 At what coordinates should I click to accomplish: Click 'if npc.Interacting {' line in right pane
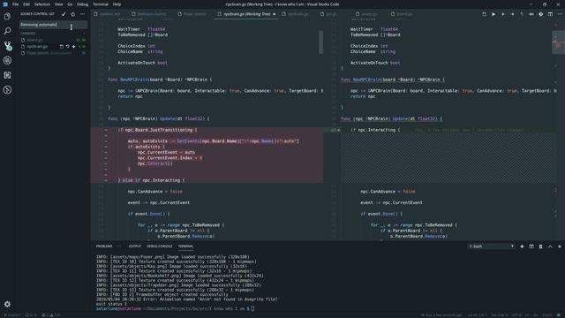pos(375,130)
